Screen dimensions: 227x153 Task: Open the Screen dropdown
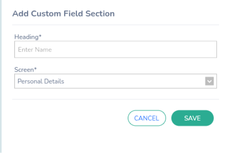point(116,81)
